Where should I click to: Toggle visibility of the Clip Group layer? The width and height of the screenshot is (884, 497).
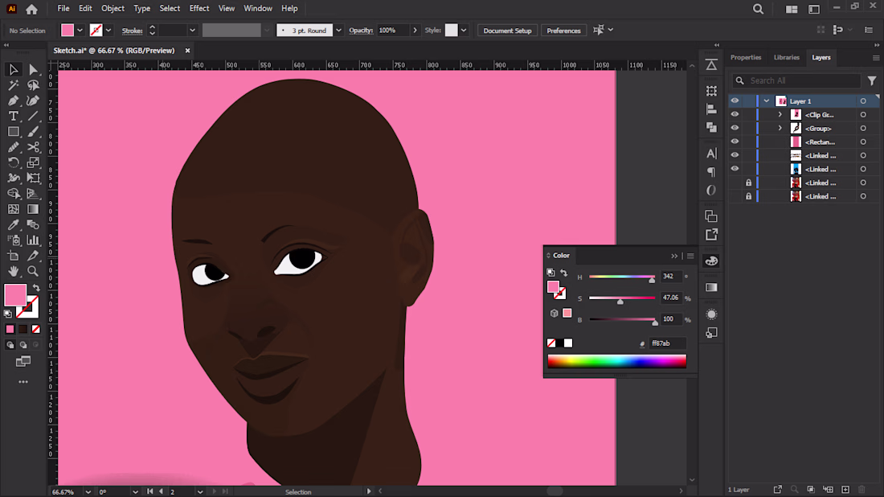pyautogui.click(x=735, y=114)
